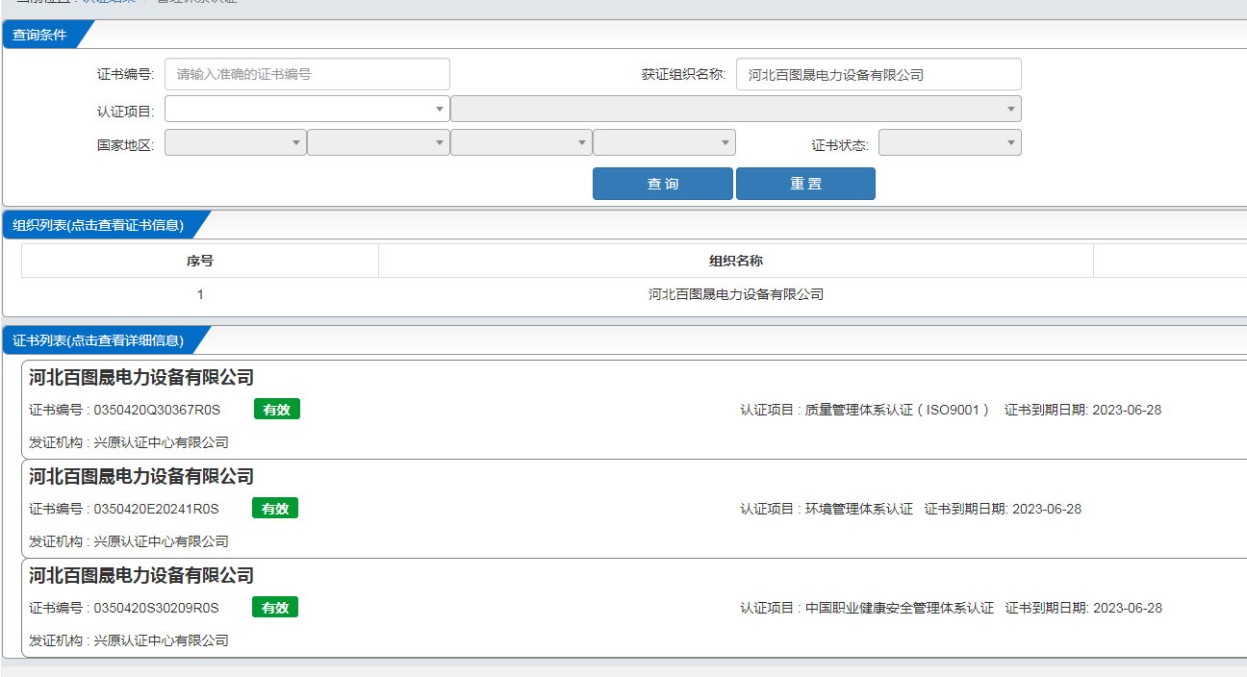This screenshot has height=677, width=1247.
Task: Click the 获证组织名称 input field
Action: point(878,74)
